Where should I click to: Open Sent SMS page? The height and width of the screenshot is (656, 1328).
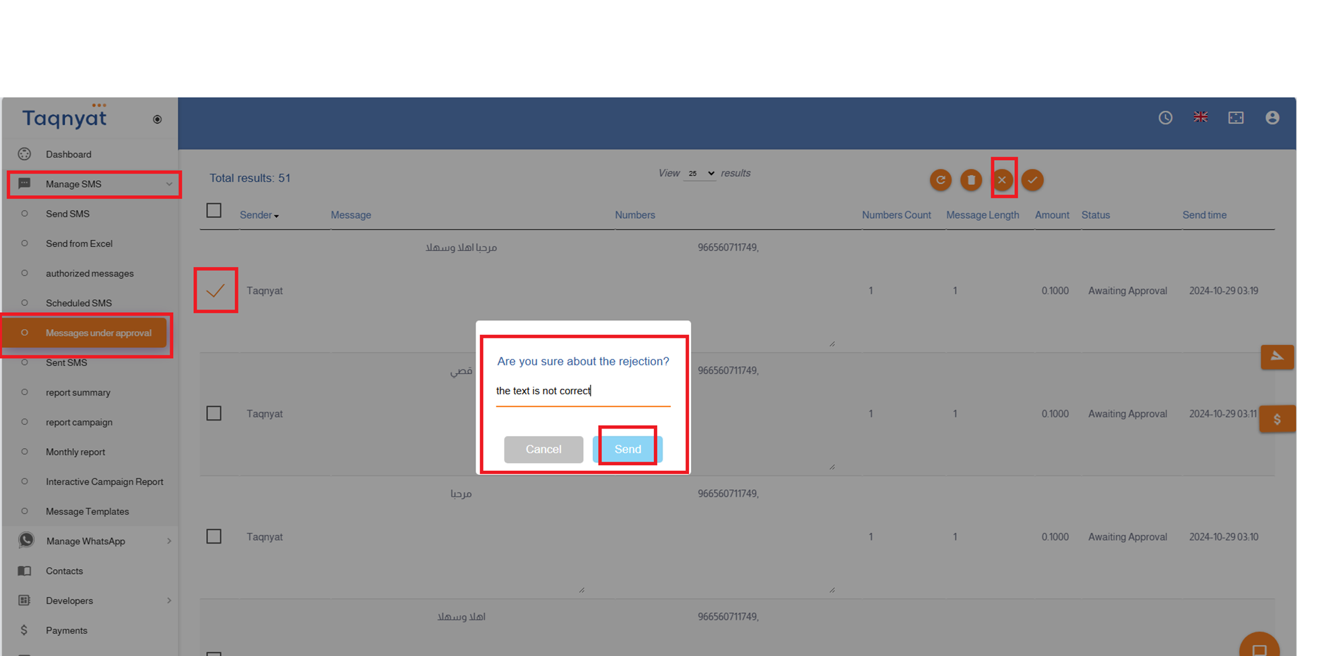tap(67, 363)
